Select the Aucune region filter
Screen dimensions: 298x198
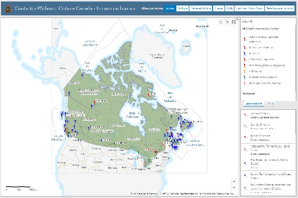coord(169,9)
